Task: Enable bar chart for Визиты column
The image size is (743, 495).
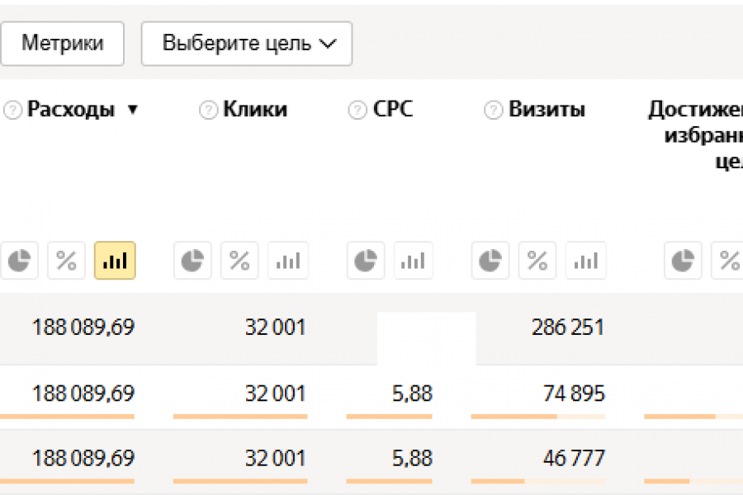Action: click(x=586, y=261)
